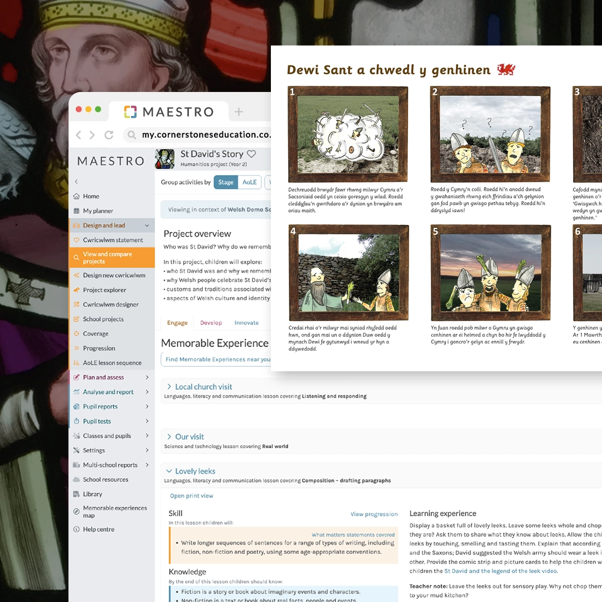Viewport: 602px width, 602px height.
Task: Click the Library books icon
Action: pyautogui.click(x=76, y=494)
